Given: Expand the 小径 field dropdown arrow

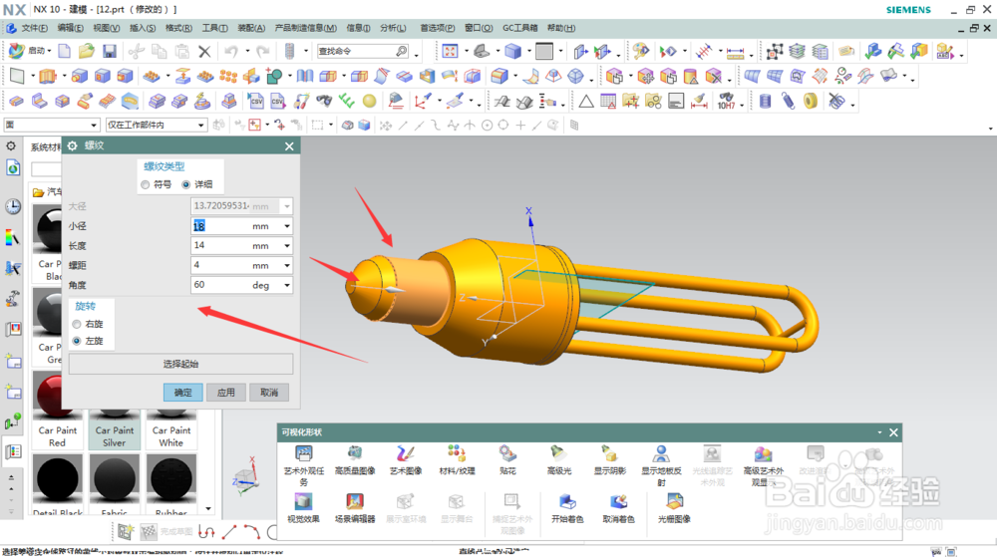Looking at the screenshot, I should tap(287, 226).
